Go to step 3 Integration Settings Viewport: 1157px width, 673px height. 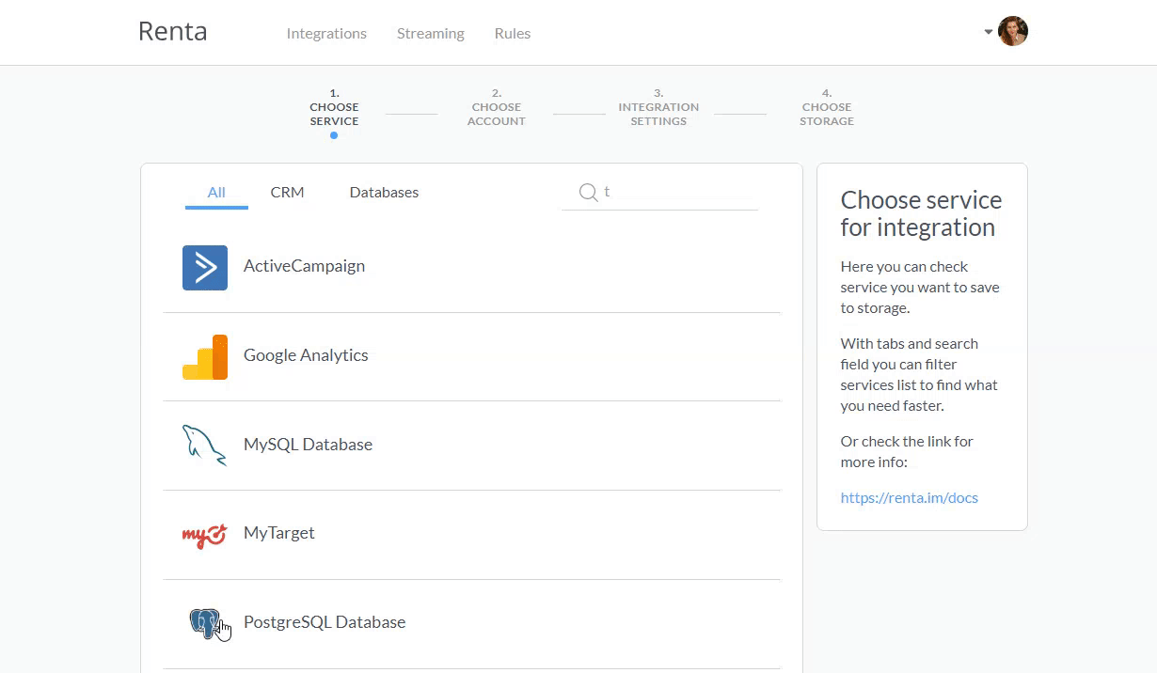point(658,107)
